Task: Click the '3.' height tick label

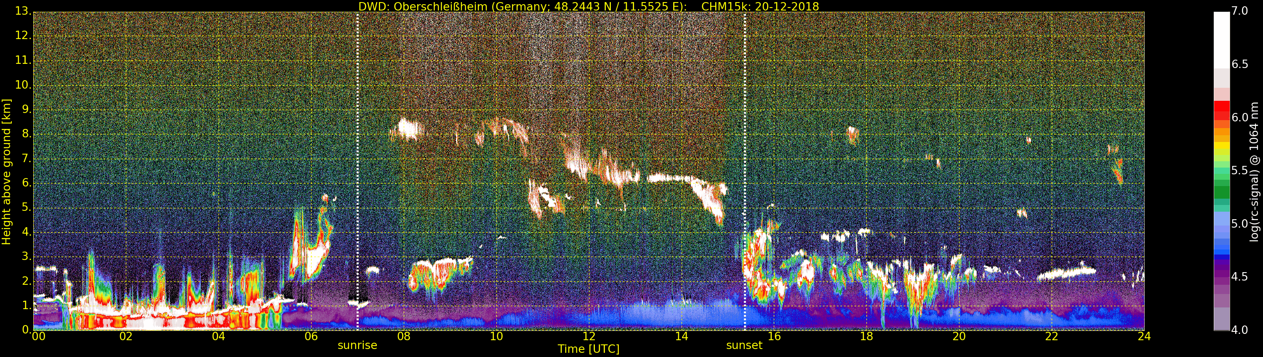Action: [27, 256]
